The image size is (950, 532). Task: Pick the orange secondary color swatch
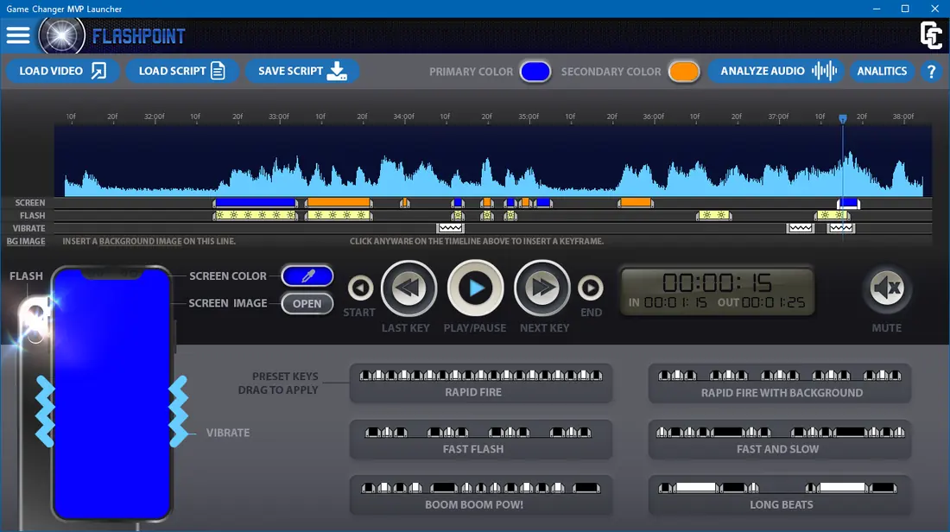point(684,72)
